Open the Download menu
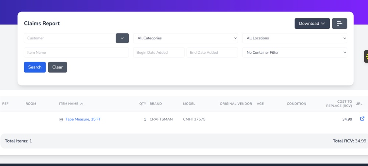 tap(312, 24)
